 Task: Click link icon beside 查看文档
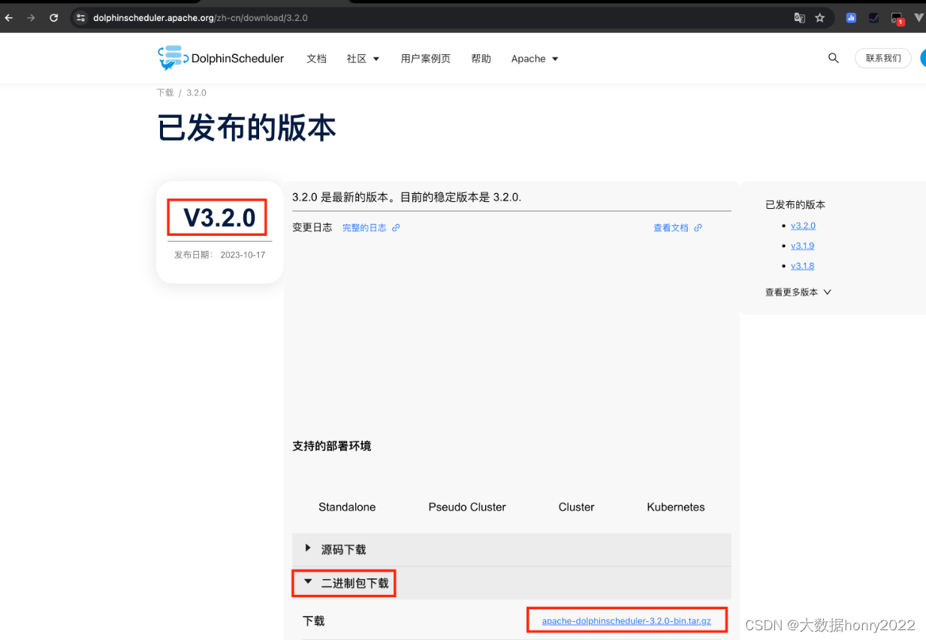pyautogui.click(x=698, y=228)
